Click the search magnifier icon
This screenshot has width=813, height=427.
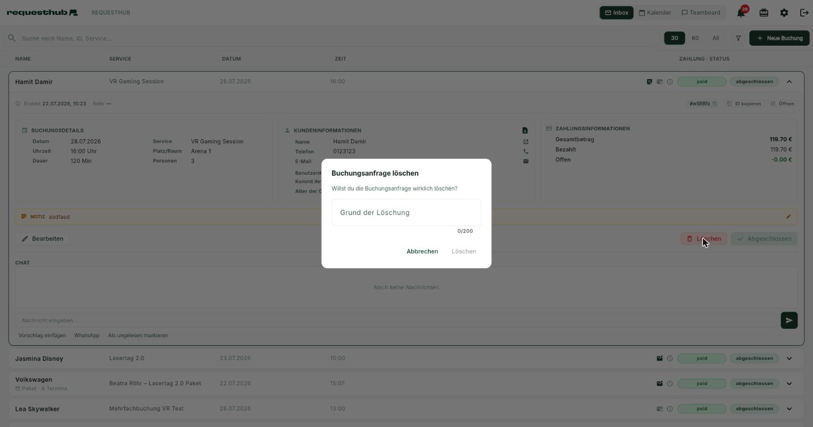(12, 38)
